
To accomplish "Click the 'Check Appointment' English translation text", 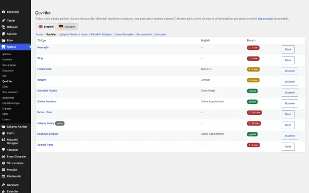I will (x=212, y=134).
